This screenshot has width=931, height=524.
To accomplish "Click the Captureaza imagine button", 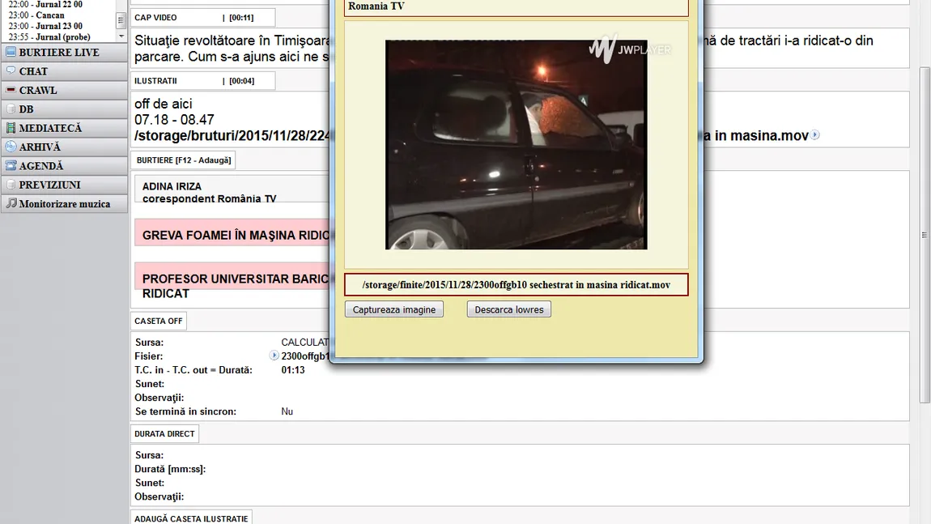I will click(394, 309).
